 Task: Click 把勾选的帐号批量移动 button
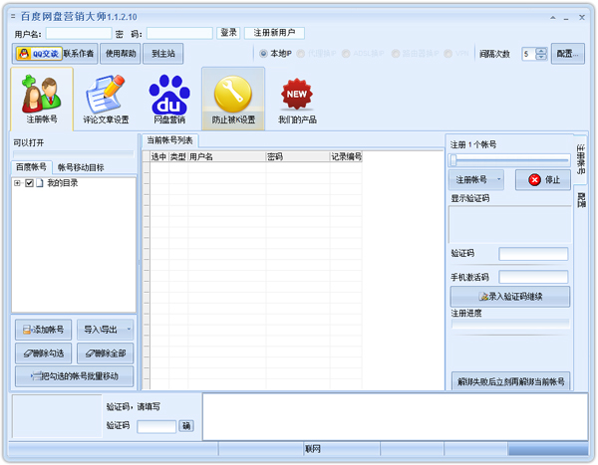click(x=75, y=376)
